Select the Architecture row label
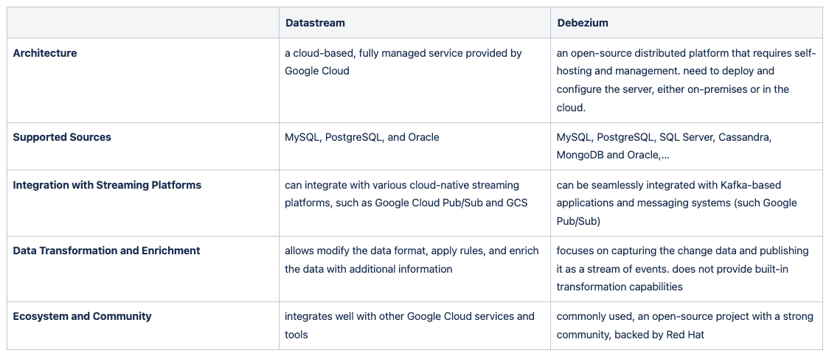 [x=44, y=53]
